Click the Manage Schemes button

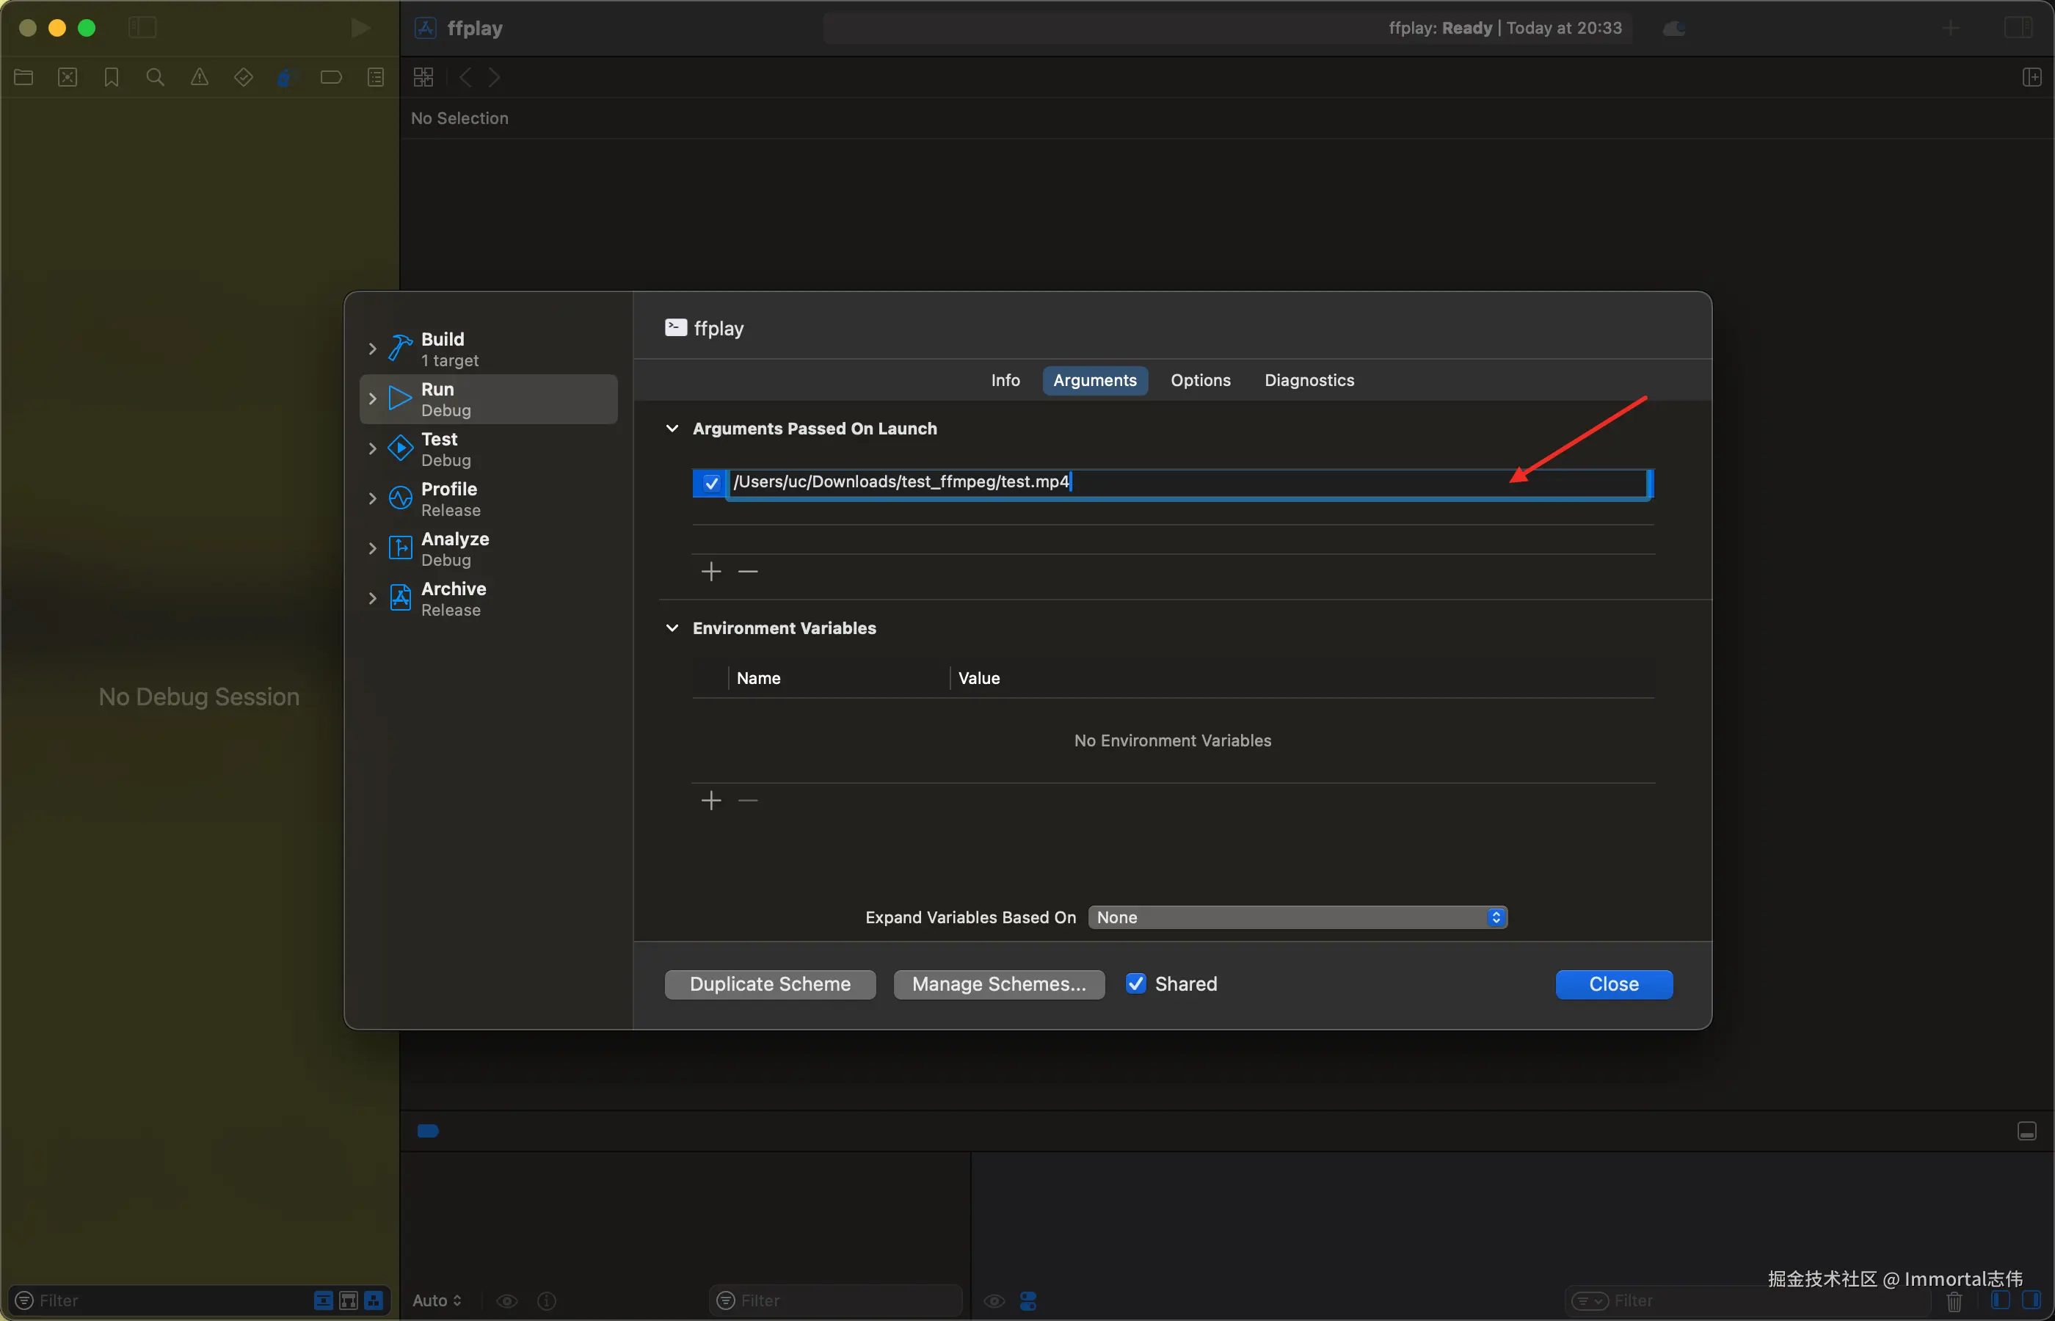pos(998,984)
